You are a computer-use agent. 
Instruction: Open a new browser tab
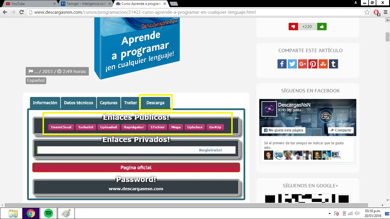click(174, 4)
